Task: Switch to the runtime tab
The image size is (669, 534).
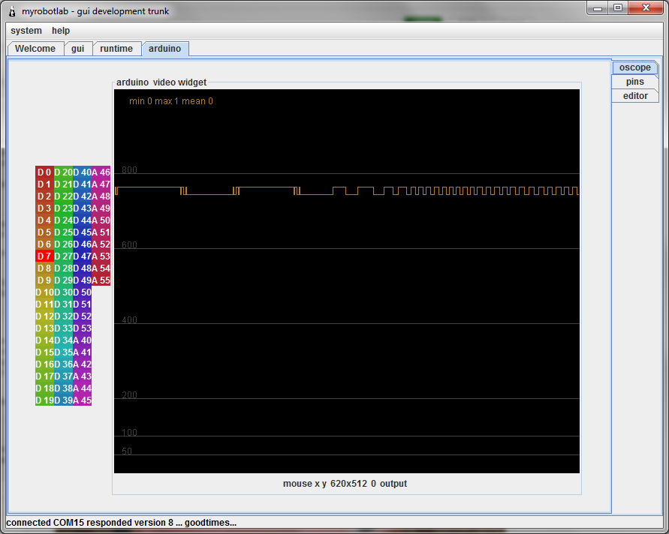Action: click(116, 49)
